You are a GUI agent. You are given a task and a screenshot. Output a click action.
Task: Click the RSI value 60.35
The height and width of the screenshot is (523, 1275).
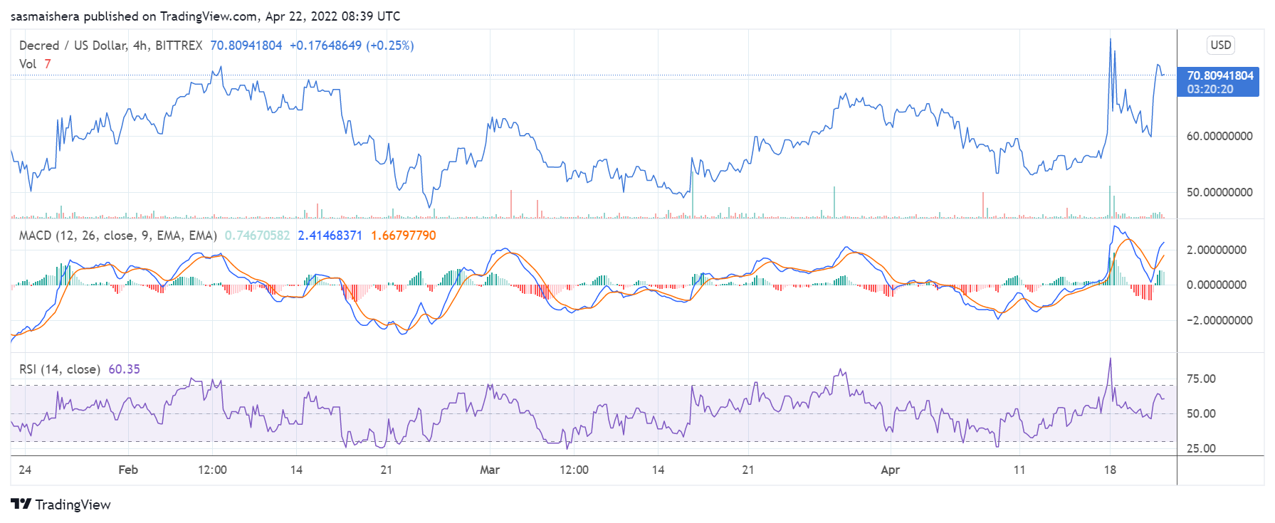coord(125,369)
